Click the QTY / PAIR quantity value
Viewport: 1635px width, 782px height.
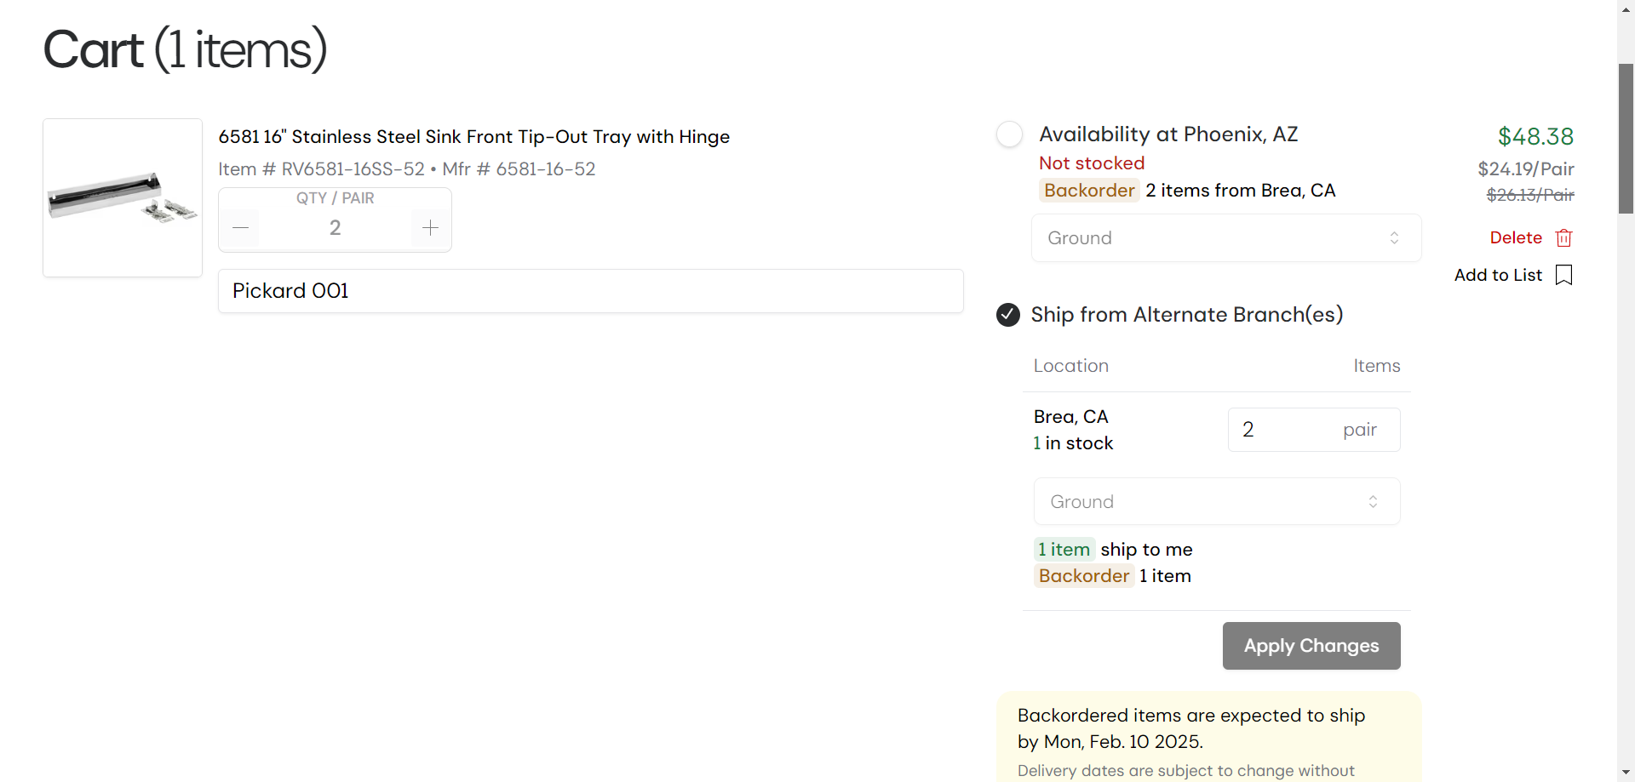[x=336, y=228]
